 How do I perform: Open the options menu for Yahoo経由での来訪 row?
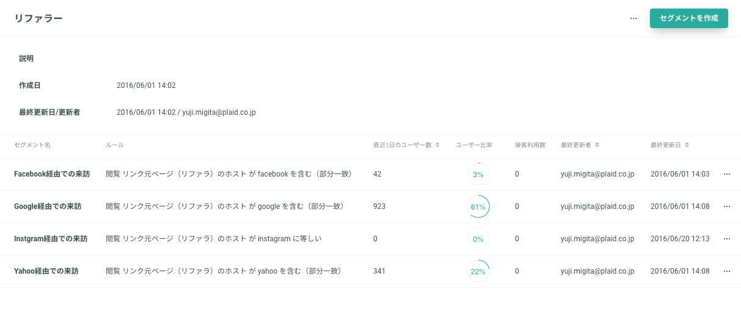point(727,271)
